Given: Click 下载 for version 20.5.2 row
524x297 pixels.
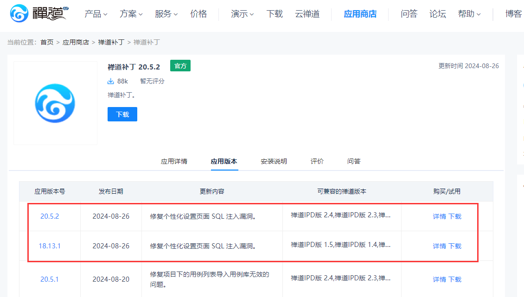Looking at the screenshot, I should tap(455, 216).
